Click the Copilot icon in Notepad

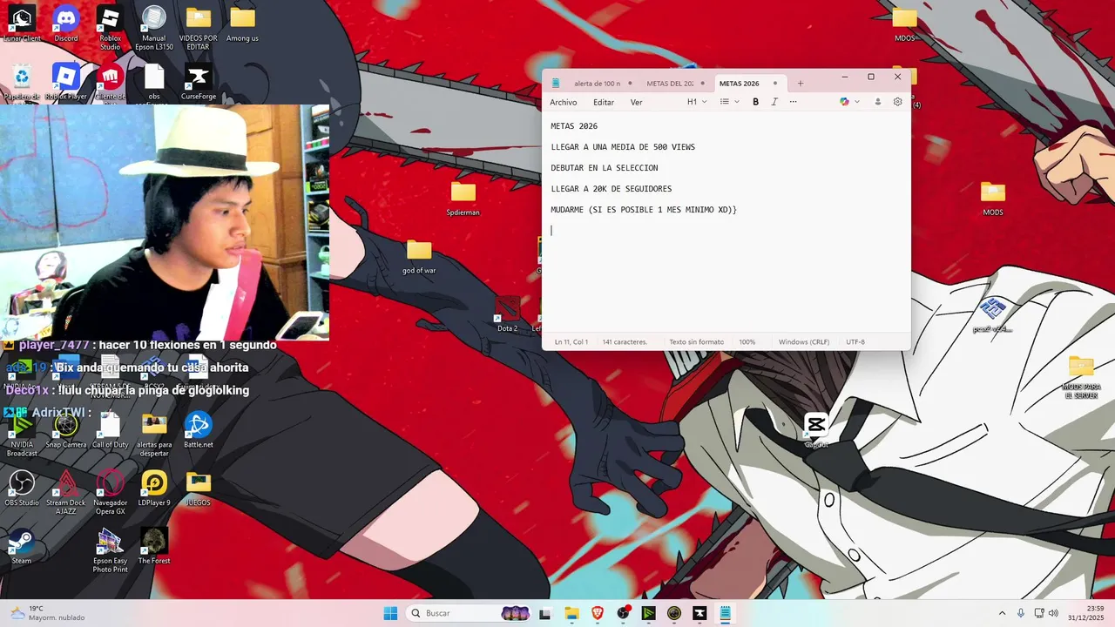tap(844, 102)
